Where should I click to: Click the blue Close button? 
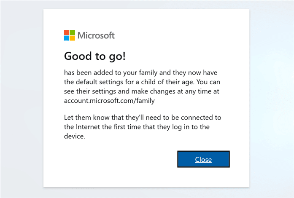pos(203,159)
